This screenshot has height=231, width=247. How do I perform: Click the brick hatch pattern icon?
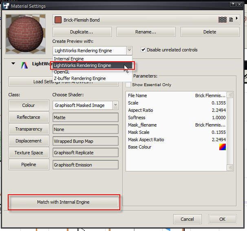click(x=223, y=20)
